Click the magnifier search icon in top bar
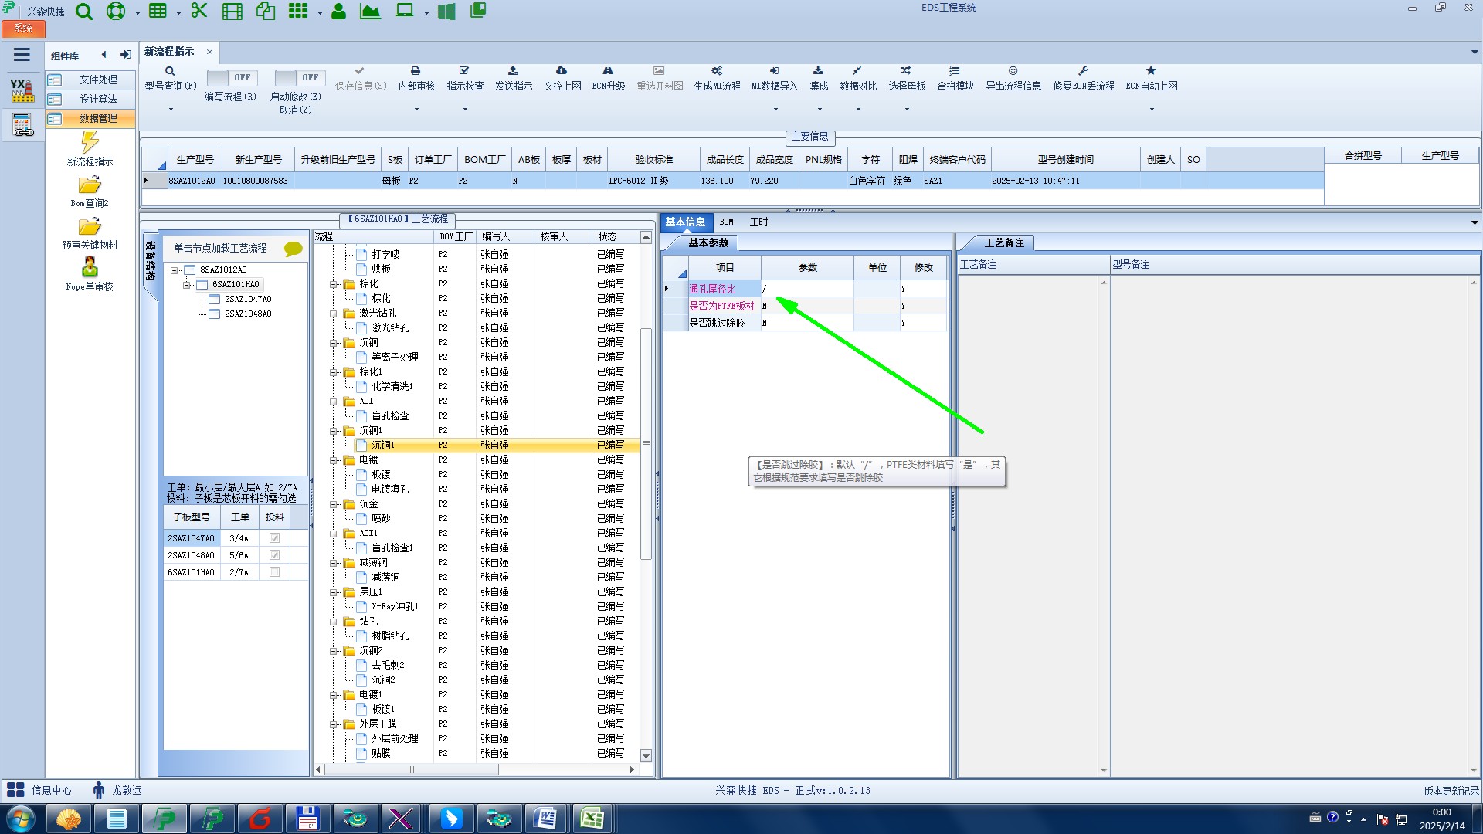The height and width of the screenshot is (834, 1483). click(84, 12)
